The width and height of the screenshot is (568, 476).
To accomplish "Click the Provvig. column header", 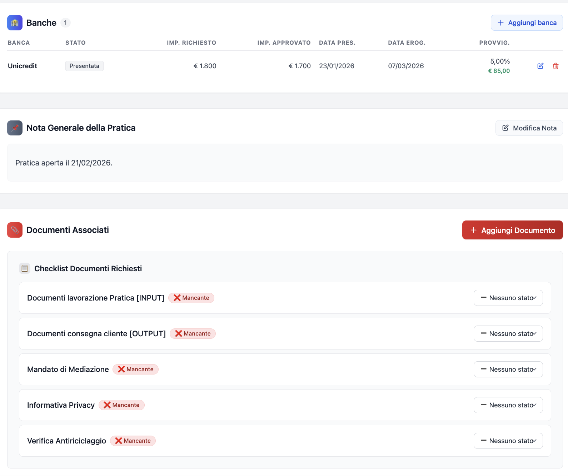I will pyautogui.click(x=494, y=43).
